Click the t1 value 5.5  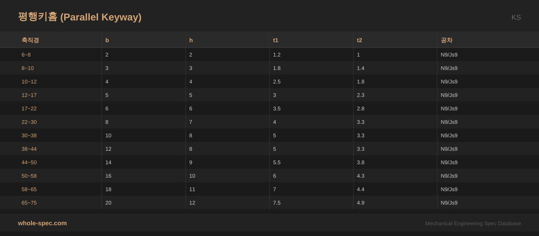(277, 162)
